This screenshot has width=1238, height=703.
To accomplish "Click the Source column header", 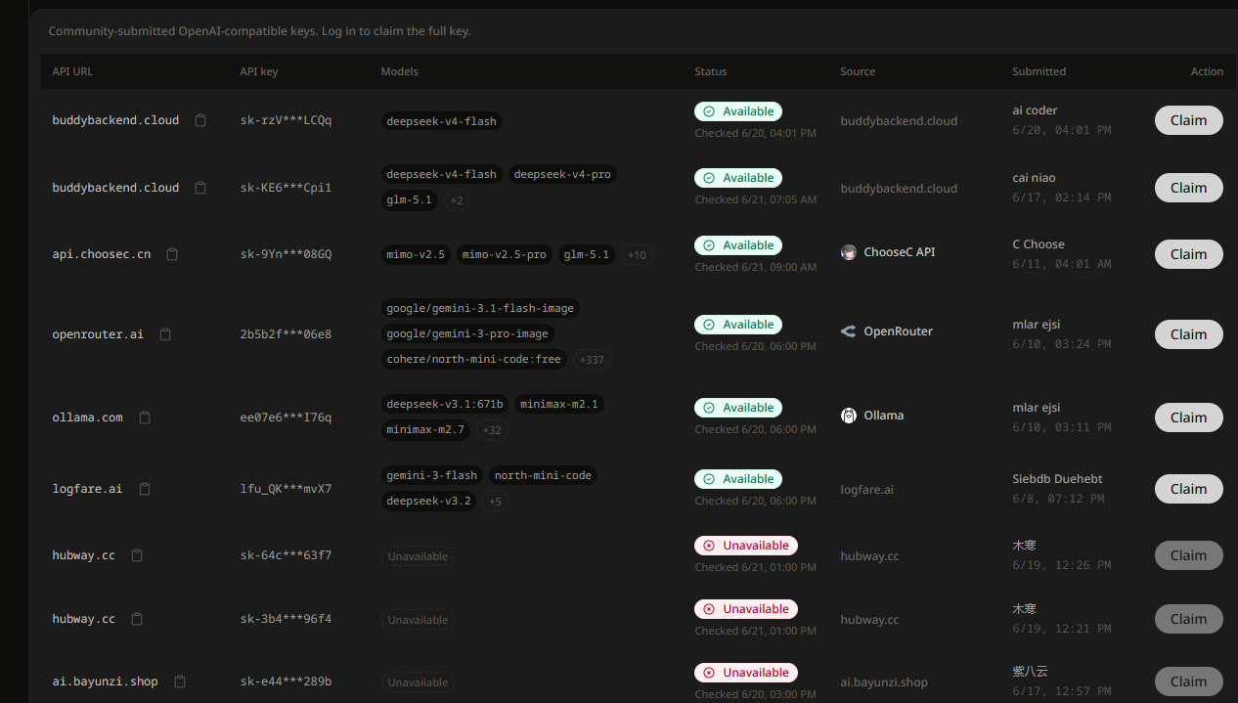I will point(858,71).
